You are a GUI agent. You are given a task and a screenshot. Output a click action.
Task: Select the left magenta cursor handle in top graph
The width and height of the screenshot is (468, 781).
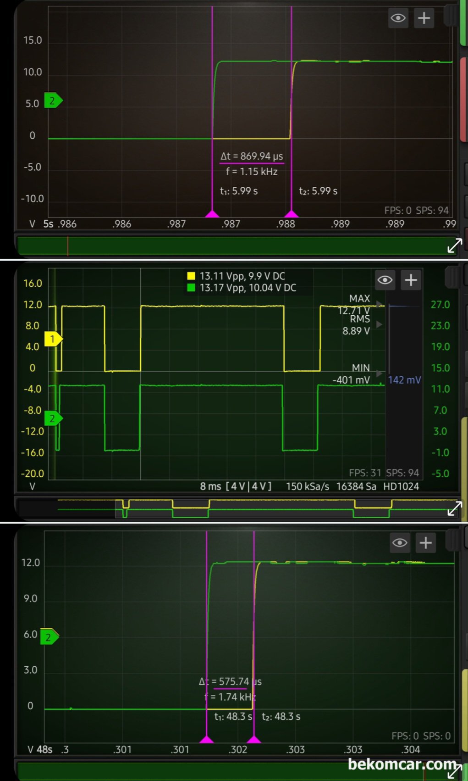[x=212, y=214]
